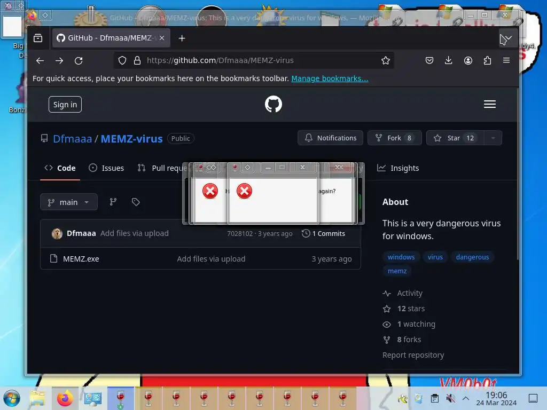Click the Notifications button
The image size is (547, 410).
tap(330, 138)
